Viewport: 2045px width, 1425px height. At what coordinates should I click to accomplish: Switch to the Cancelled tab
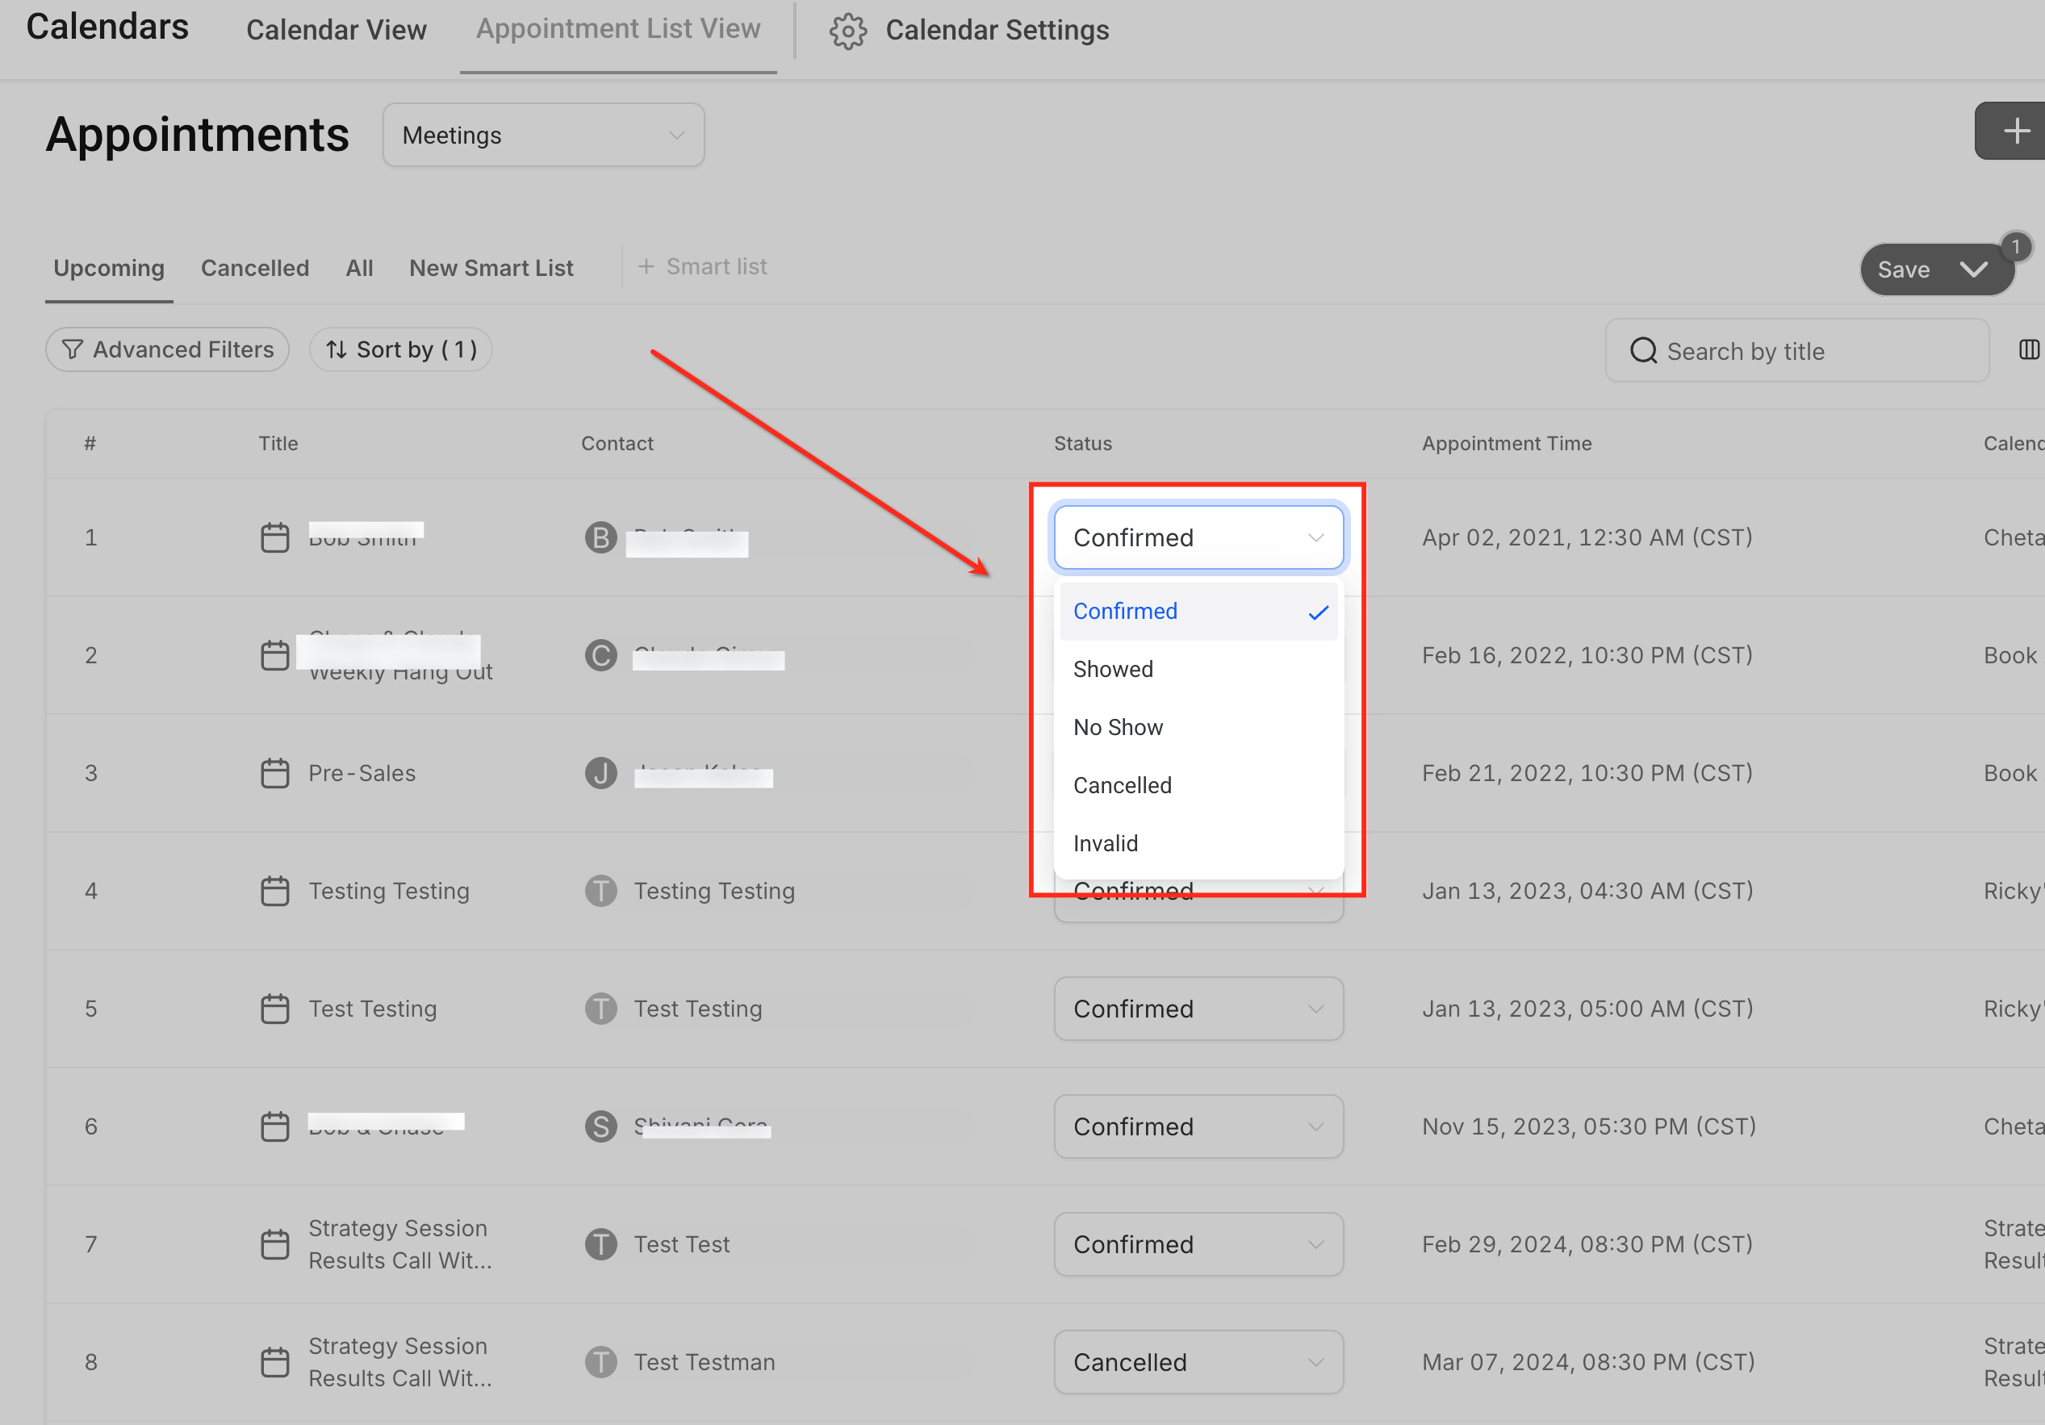point(255,268)
